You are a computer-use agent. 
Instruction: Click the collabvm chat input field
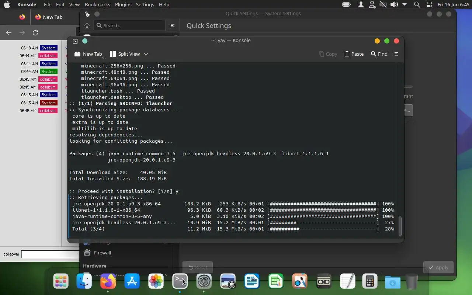point(50,254)
